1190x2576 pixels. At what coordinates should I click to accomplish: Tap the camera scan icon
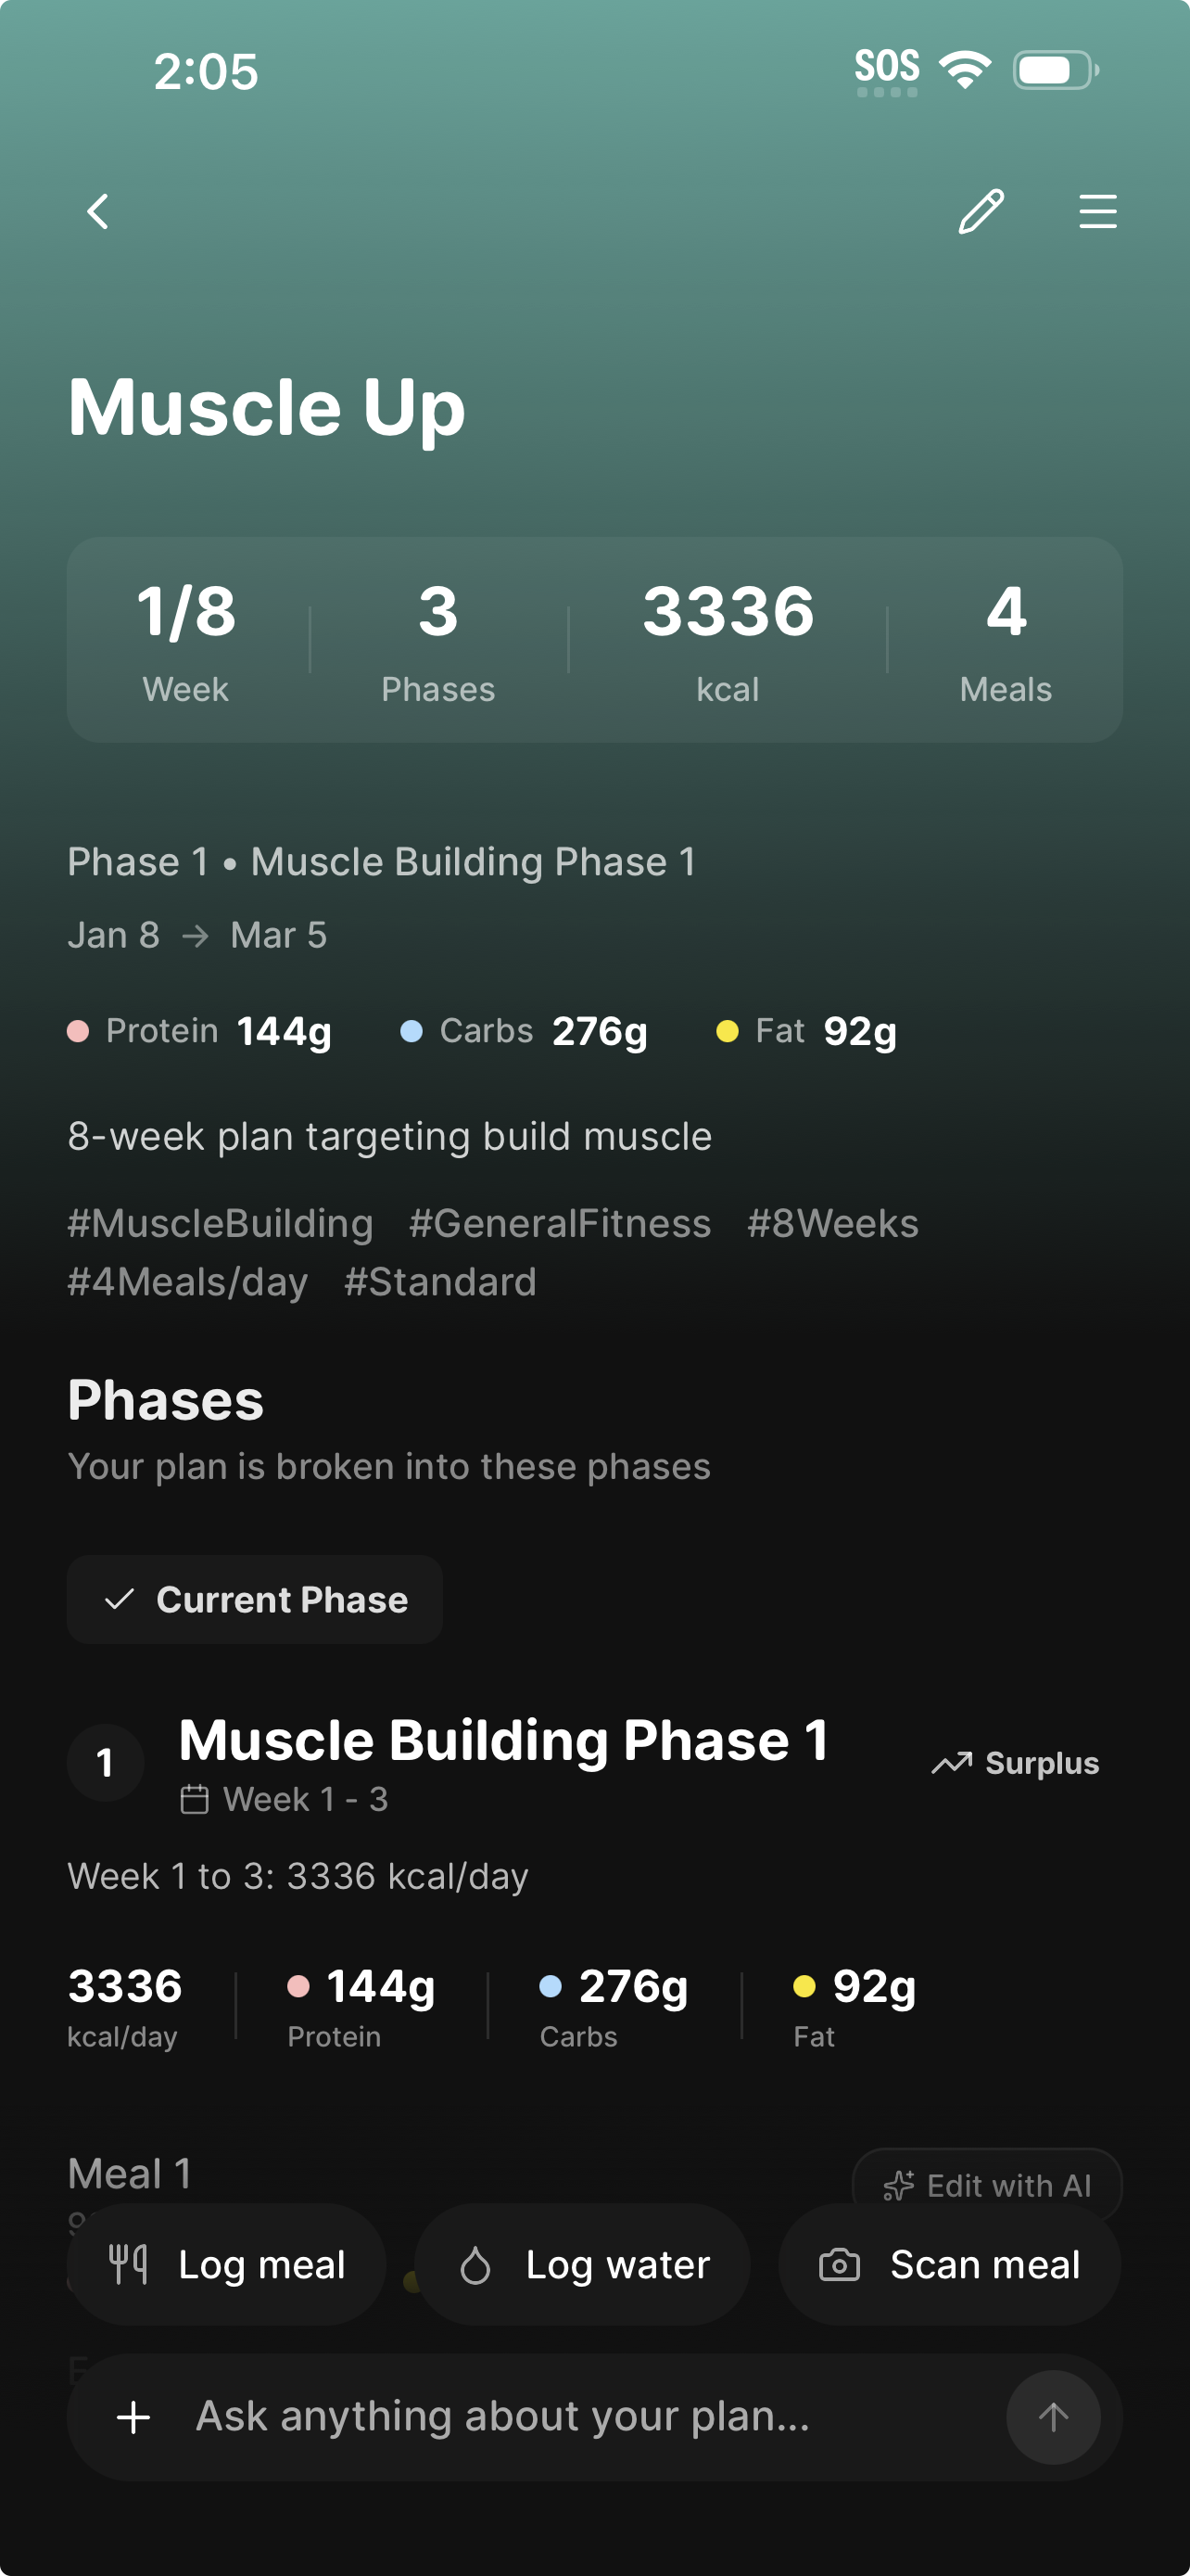pos(840,2265)
